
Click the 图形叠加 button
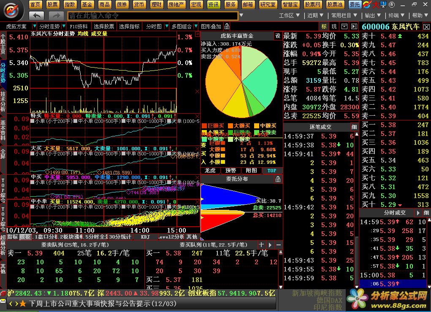[x=211, y=27]
